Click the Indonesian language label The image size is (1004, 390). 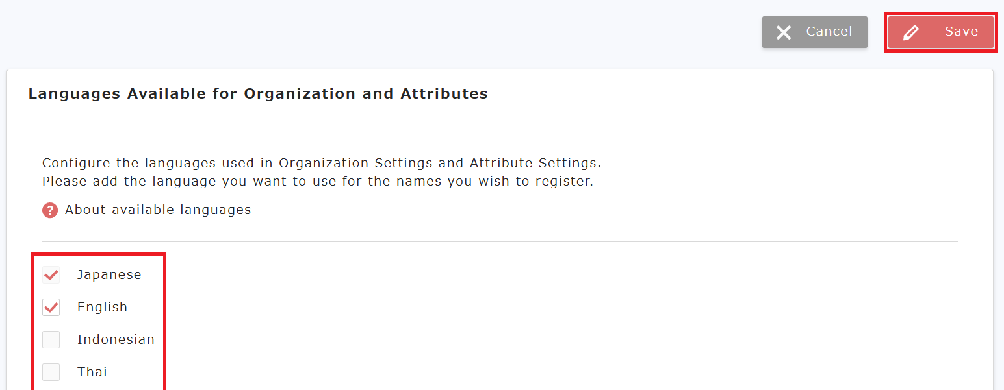tap(116, 339)
